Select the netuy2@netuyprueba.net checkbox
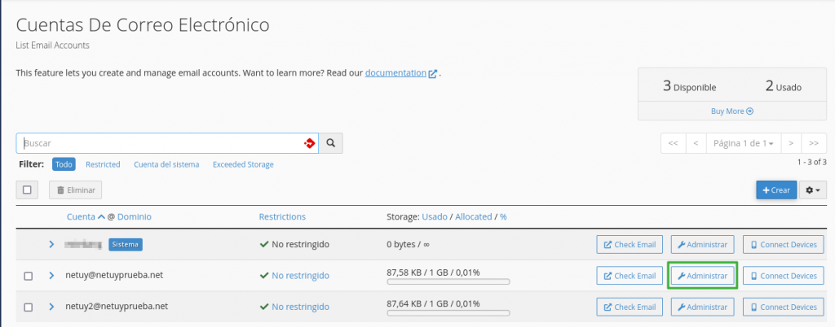The width and height of the screenshot is (835, 327). point(28,307)
